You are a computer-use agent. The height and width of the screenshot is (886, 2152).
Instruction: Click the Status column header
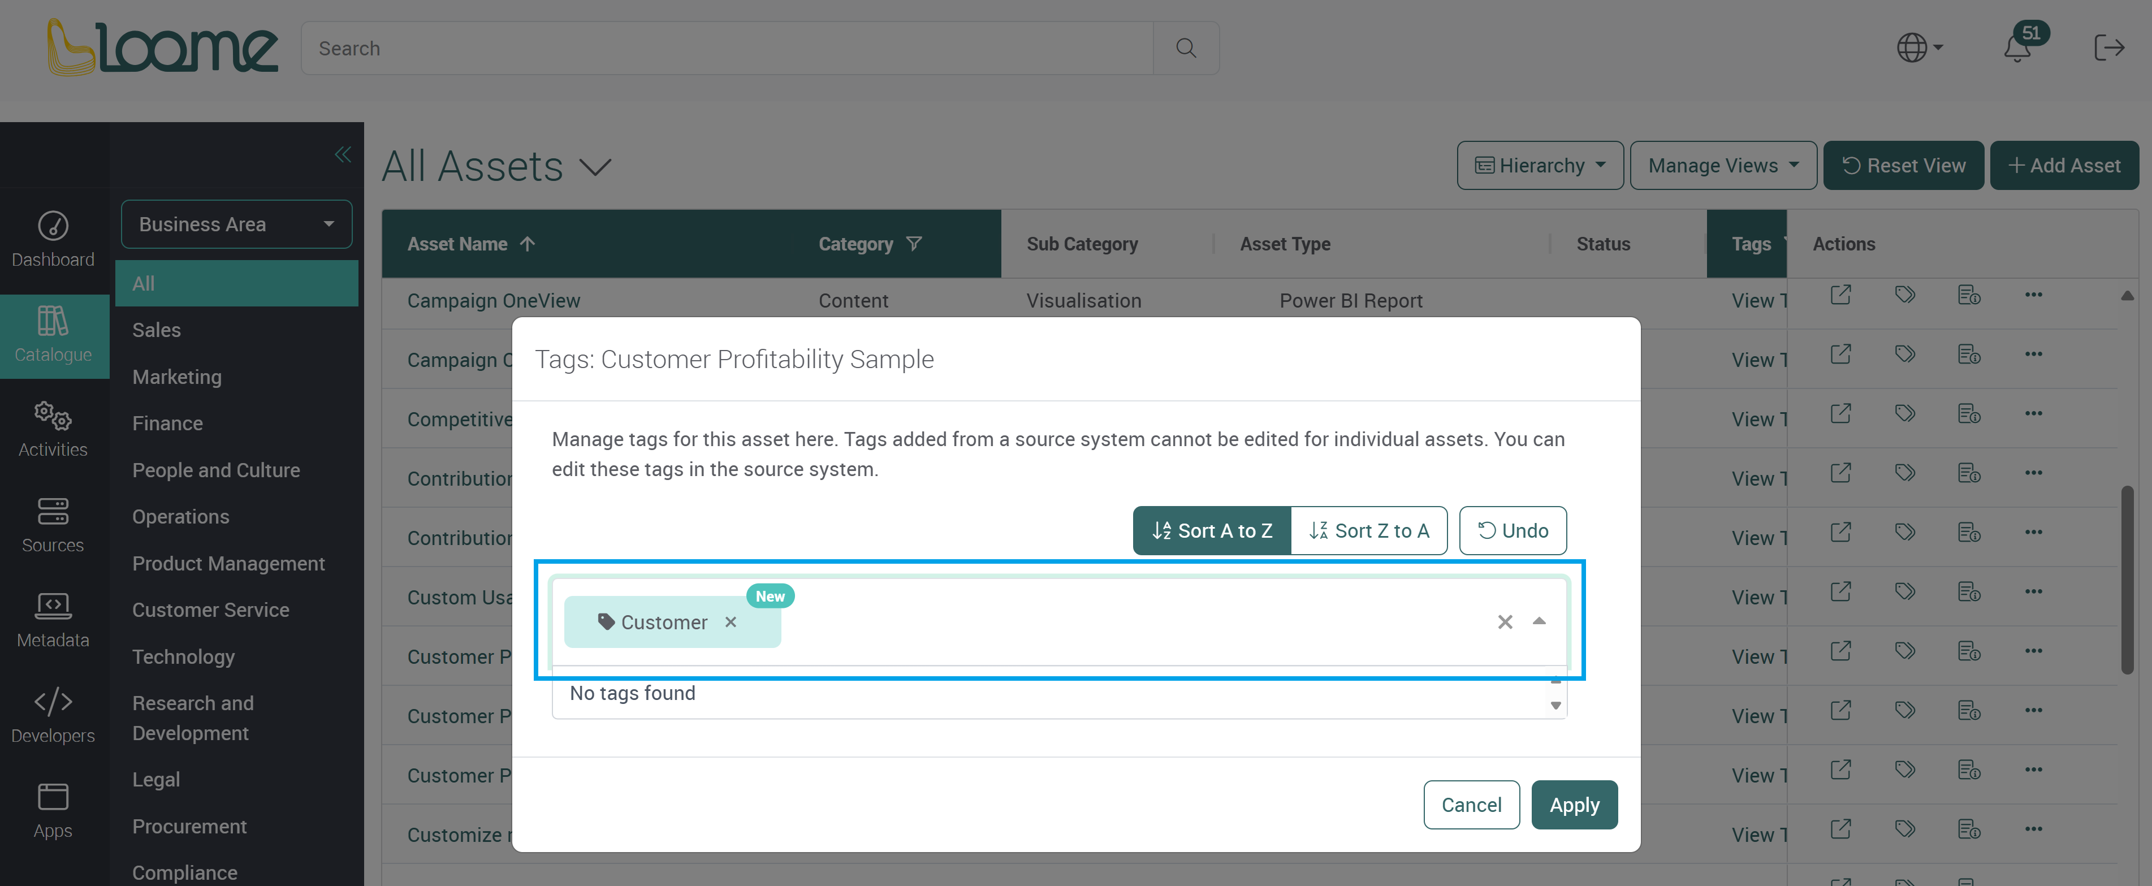pyautogui.click(x=1602, y=244)
